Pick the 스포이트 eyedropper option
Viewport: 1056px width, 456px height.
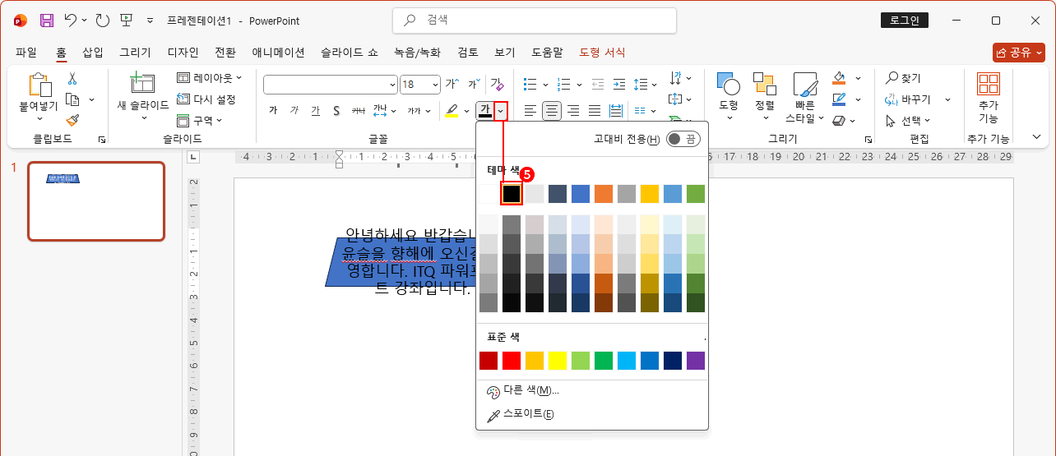tap(520, 415)
